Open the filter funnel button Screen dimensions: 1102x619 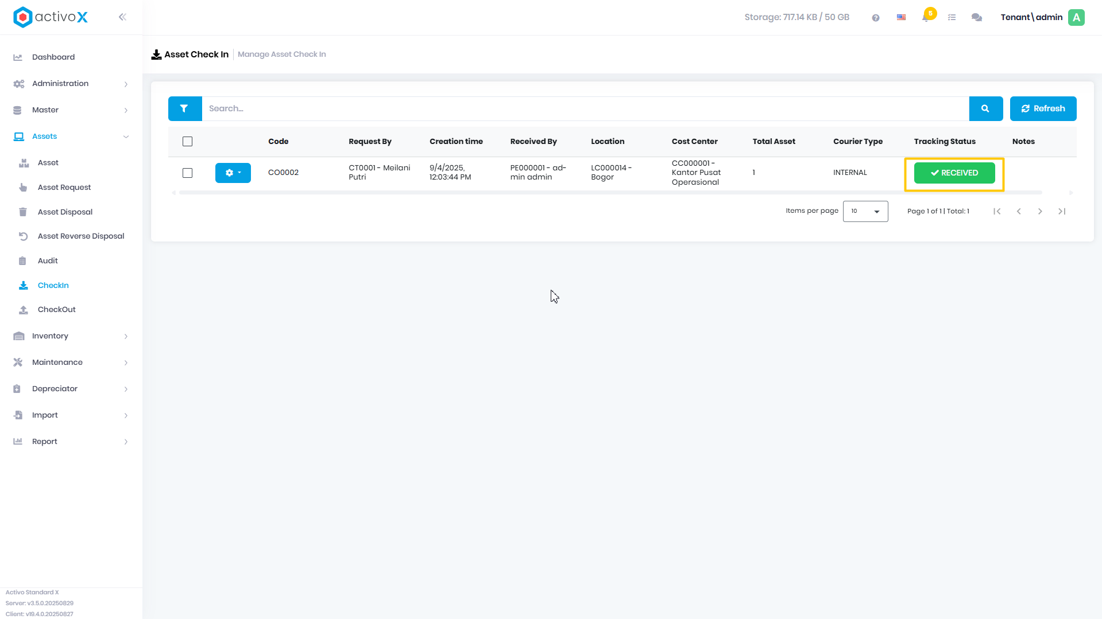pos(184,108)
